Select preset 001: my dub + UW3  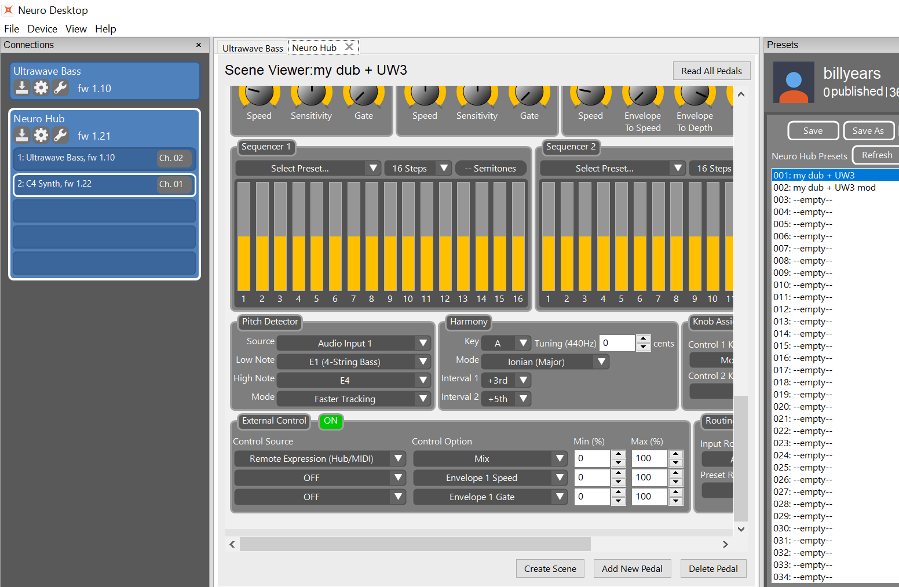[835, 175]
